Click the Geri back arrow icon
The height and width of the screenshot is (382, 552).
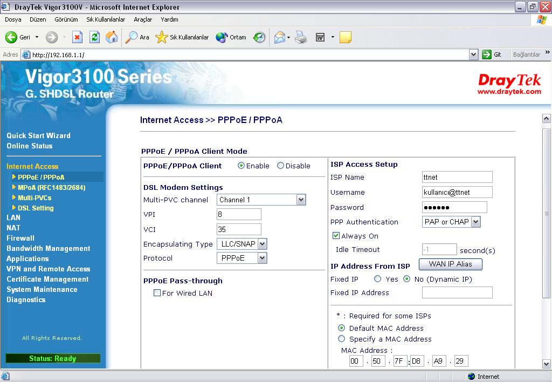[11, 37]
